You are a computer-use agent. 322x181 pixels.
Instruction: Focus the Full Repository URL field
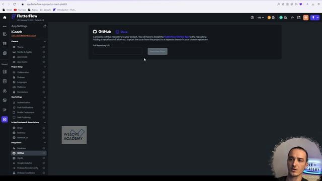117,51
